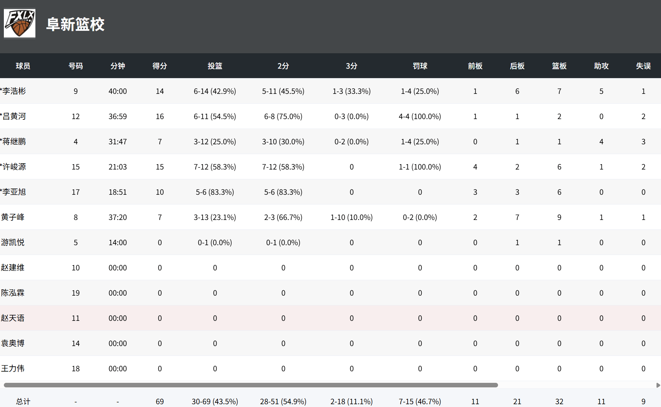Click field goals cell 6-14 (42.9%)

click(215, 91)
